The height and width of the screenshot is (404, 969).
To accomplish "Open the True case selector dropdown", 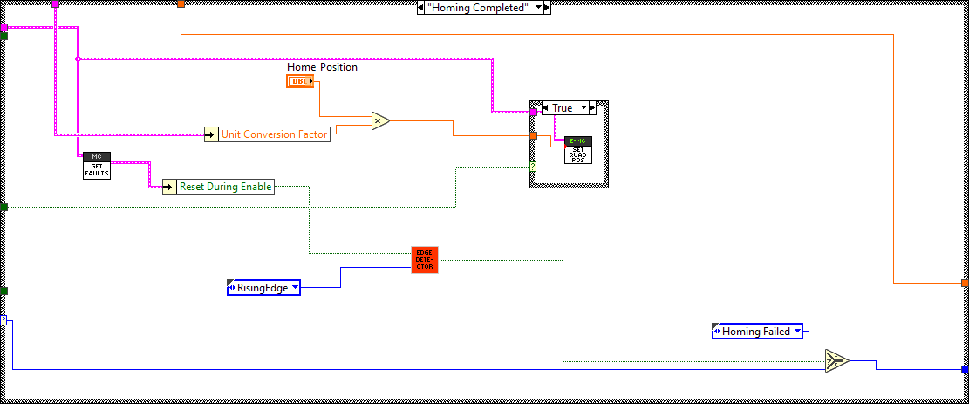I will [x=582, y=108].
